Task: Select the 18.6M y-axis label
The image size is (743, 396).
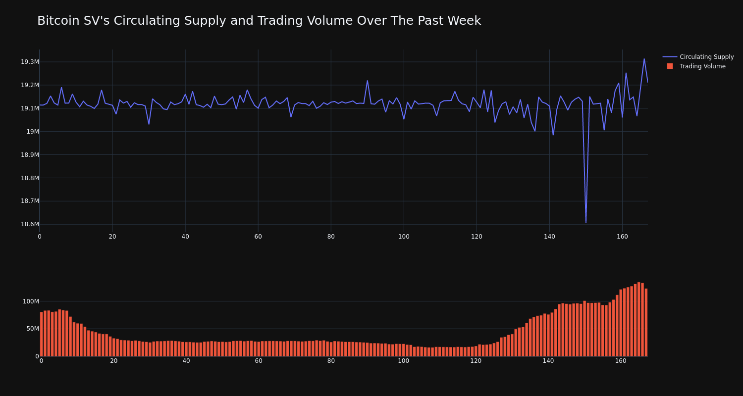Action: coord(30,224)
